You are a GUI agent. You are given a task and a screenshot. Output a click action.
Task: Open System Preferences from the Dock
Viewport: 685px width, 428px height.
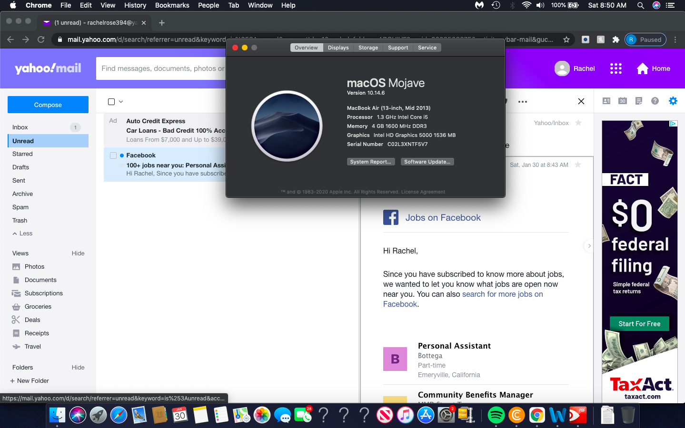(446, 415)
